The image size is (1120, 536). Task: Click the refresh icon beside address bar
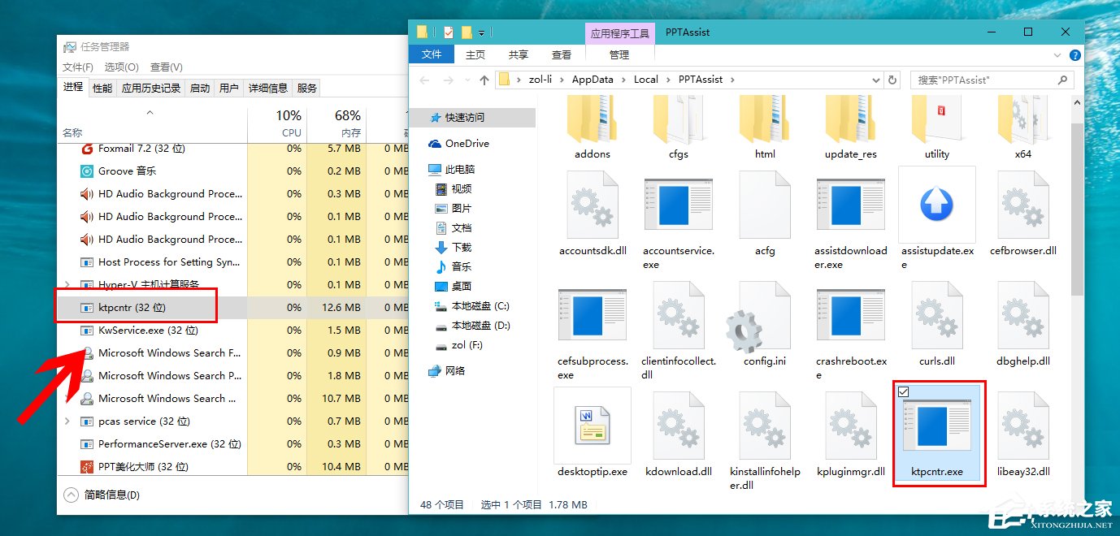[x=892, y=79]
